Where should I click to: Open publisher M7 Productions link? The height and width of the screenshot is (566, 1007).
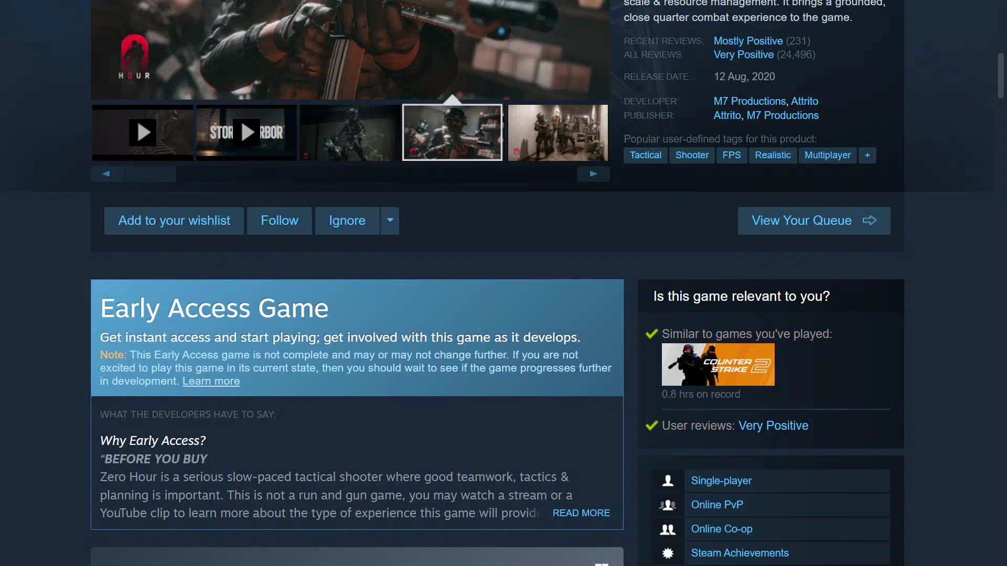click(783, 115)
